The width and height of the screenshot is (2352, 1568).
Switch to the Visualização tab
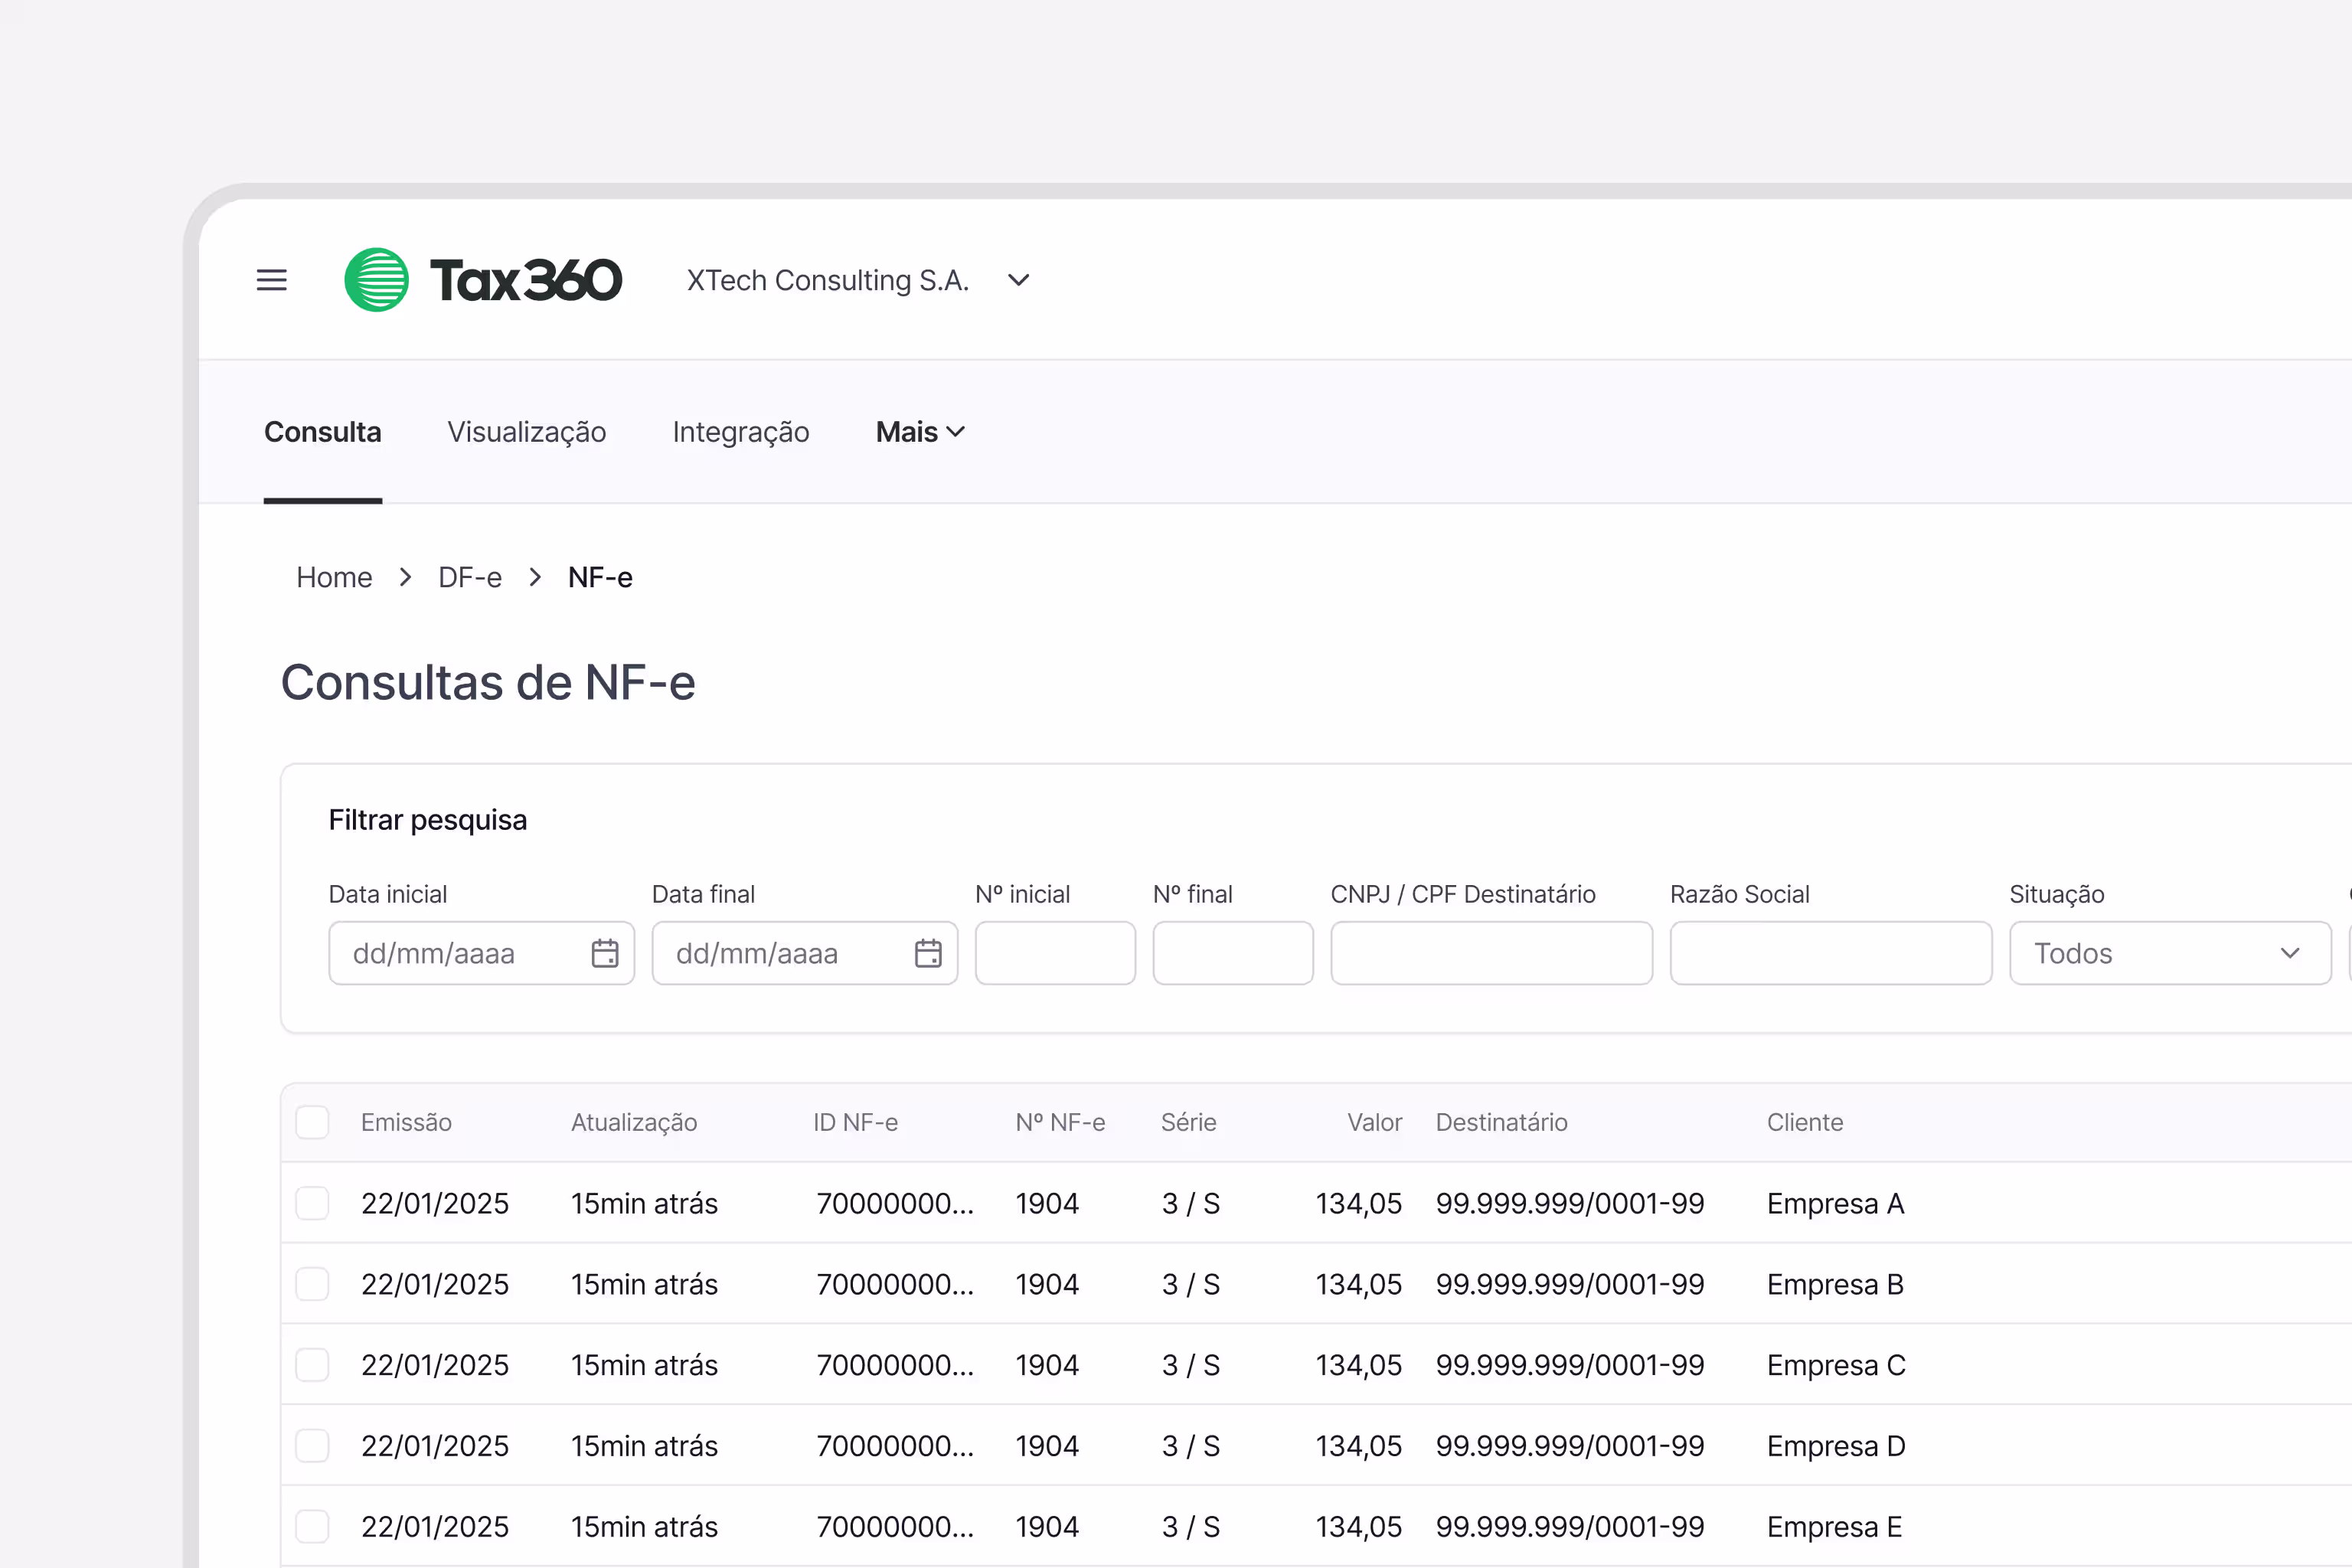[527, 431]
